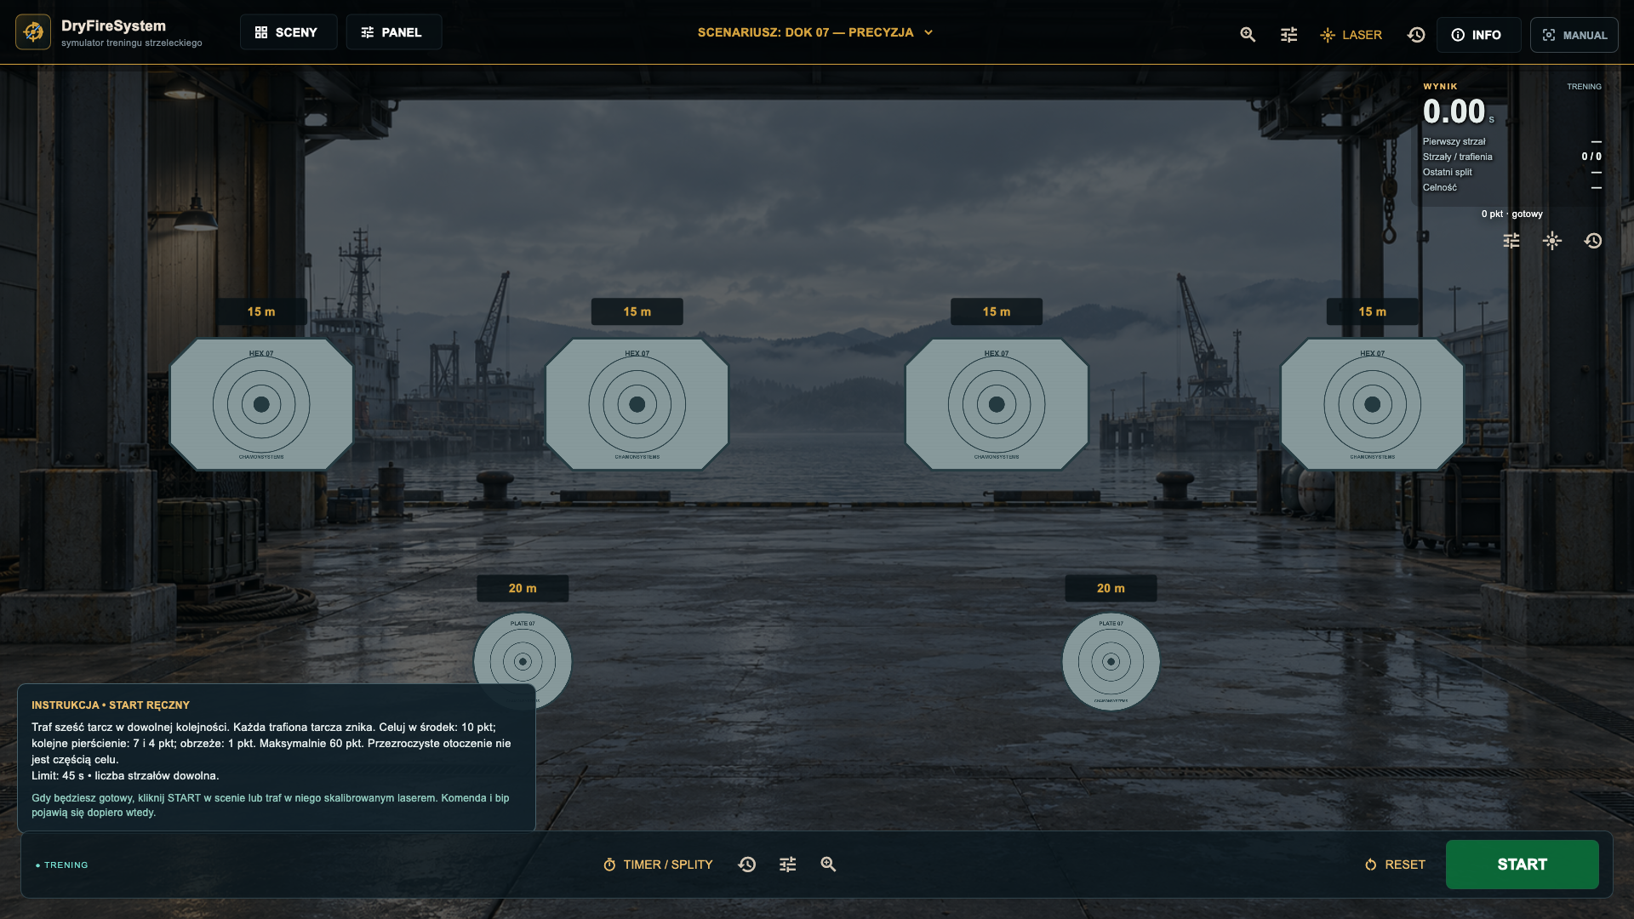Screen dimensions: 1634x919
Task: Click the sliders icon in bottom bar
Action: pyautogui.click(x=788, y=865)
